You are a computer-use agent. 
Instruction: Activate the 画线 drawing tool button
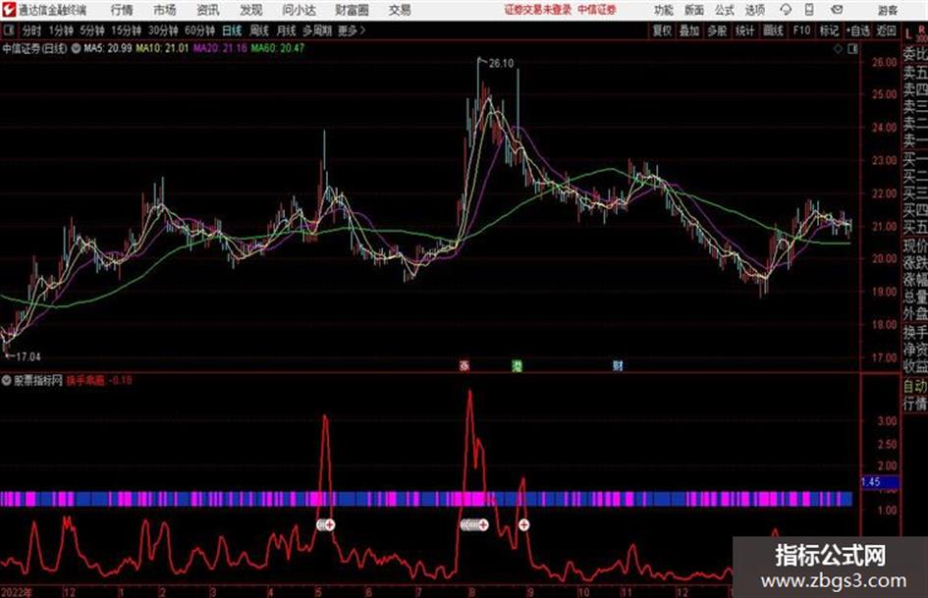tap(773, 30)
